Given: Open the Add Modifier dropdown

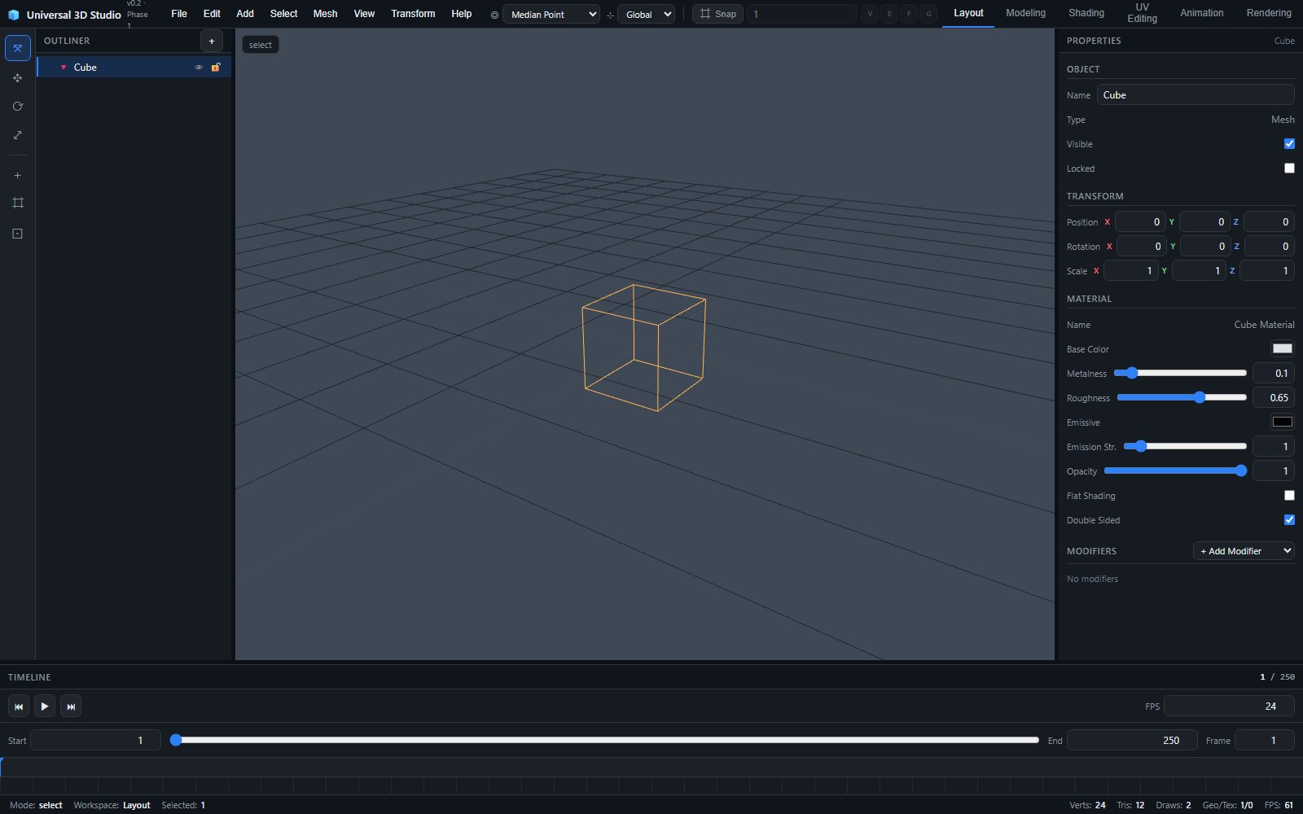Looking at the screenshot, I should pyautogui.click(x=1244, y=551).
